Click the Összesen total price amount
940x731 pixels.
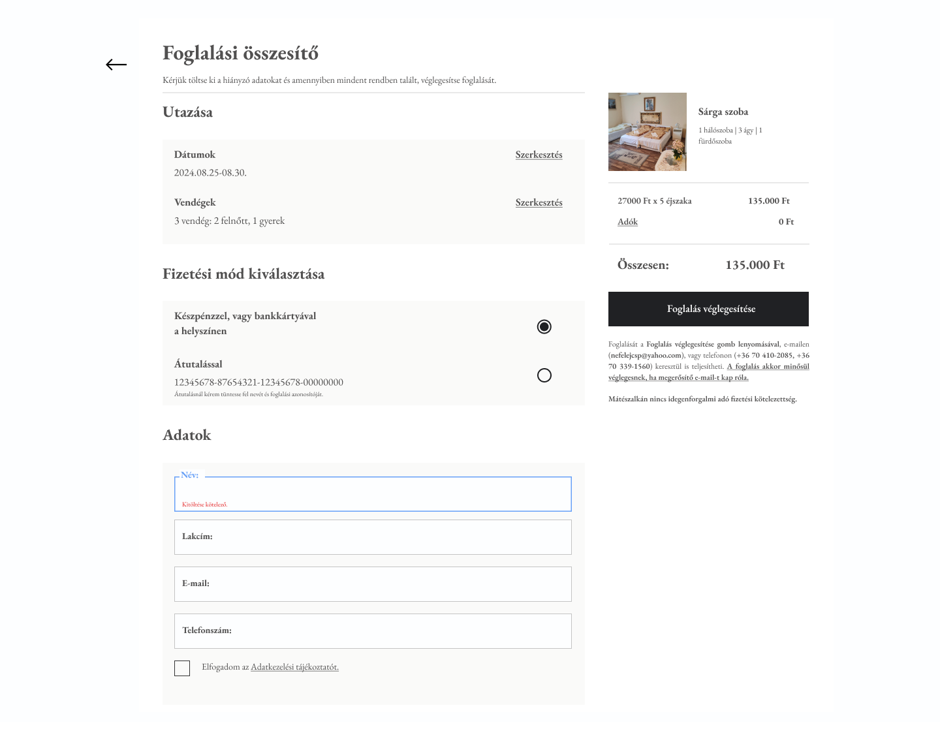pyautogui.click(x=755, y=265)
